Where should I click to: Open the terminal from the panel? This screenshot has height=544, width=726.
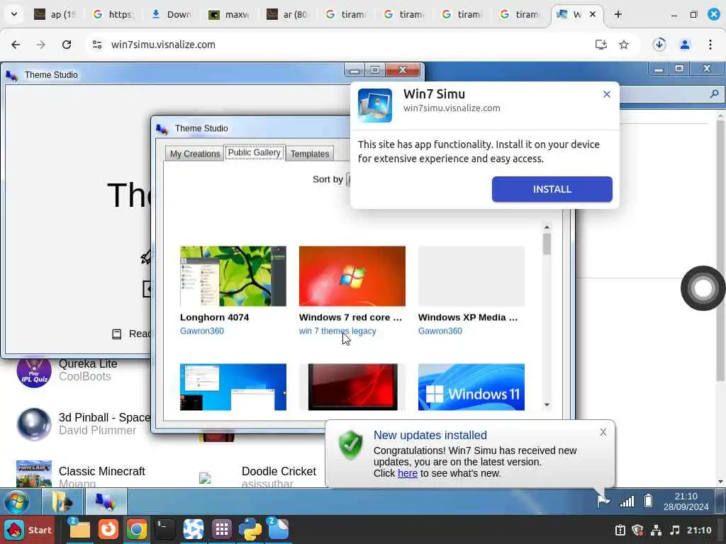click(164, 529)
